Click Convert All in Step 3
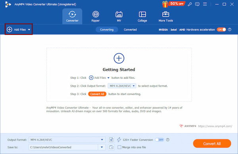 pos(97,94)
